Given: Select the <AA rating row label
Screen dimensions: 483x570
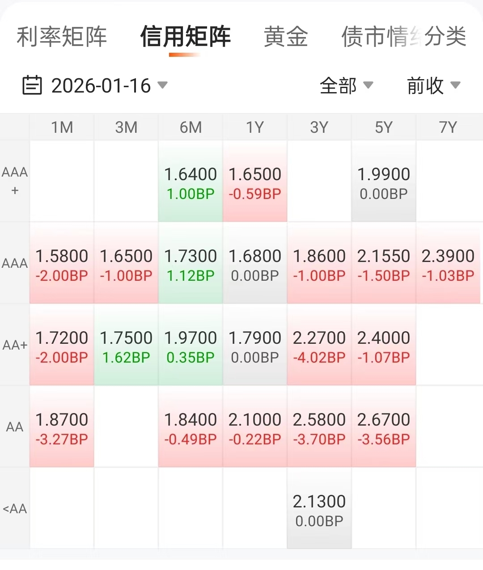Looking at the screenshot, I should click(x=15, y=508).
